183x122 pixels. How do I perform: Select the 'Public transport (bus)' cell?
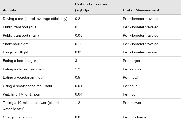click(20, 27)
